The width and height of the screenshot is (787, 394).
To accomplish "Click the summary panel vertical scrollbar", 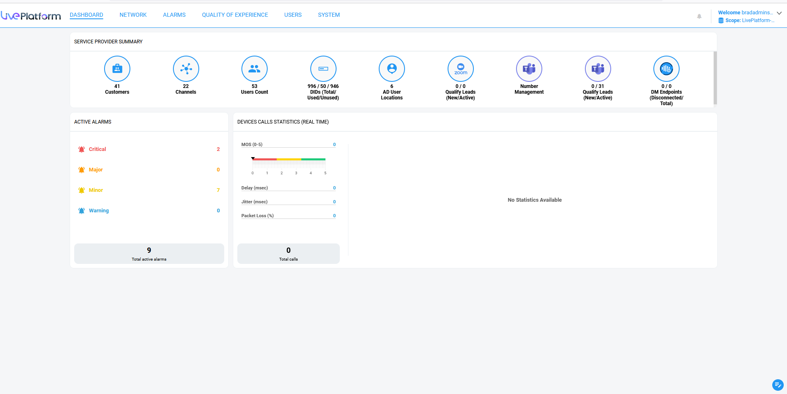I will [715, 78].
